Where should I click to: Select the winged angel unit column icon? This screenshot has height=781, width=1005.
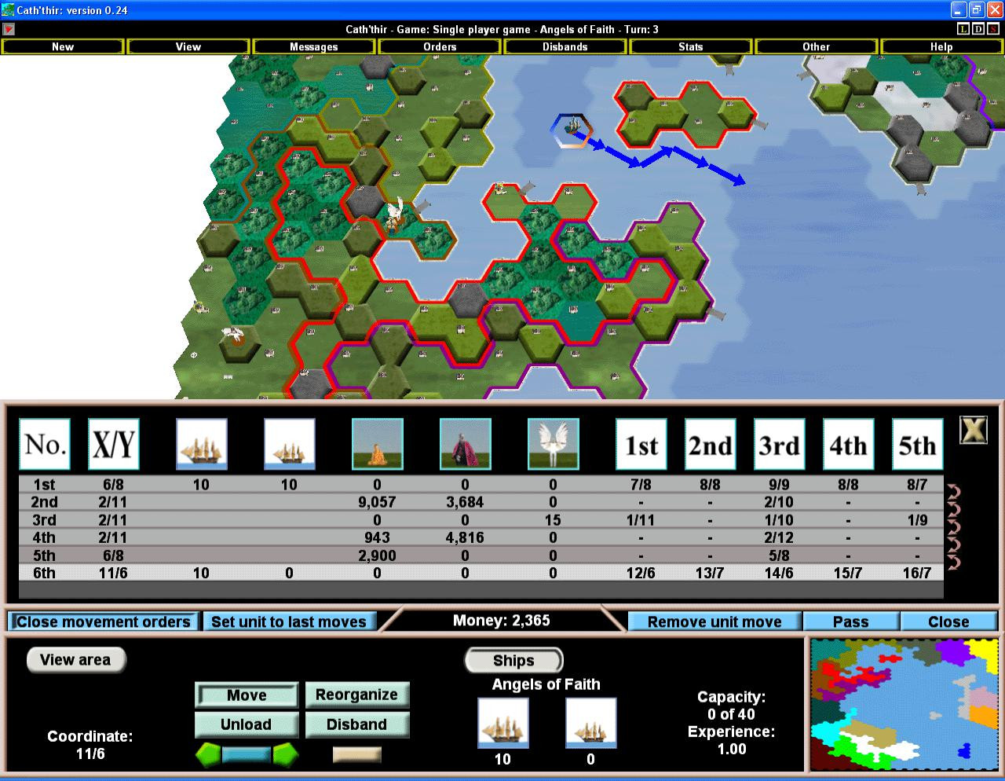click(554, 444)
